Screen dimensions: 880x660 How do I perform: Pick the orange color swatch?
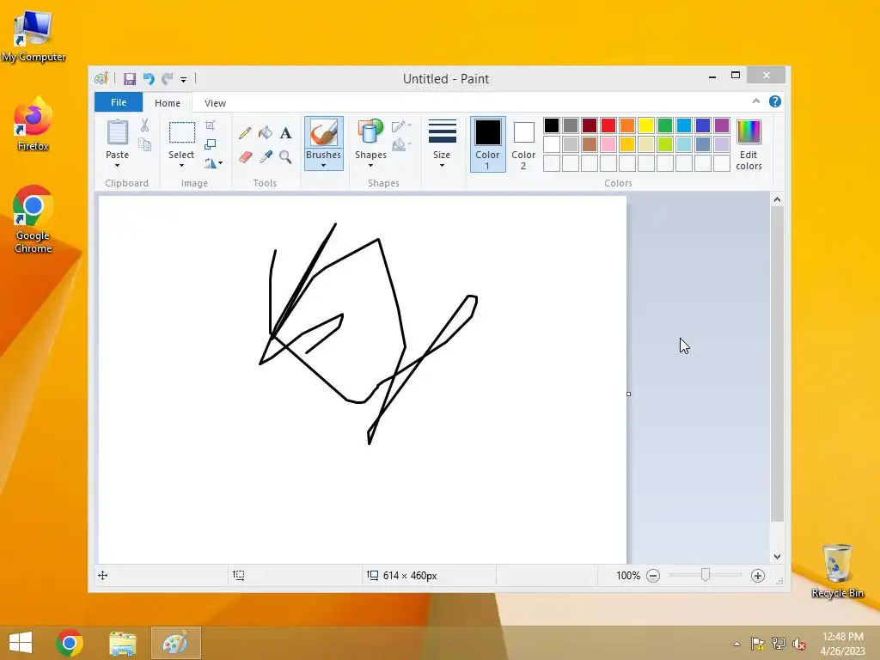pos(627,125)
